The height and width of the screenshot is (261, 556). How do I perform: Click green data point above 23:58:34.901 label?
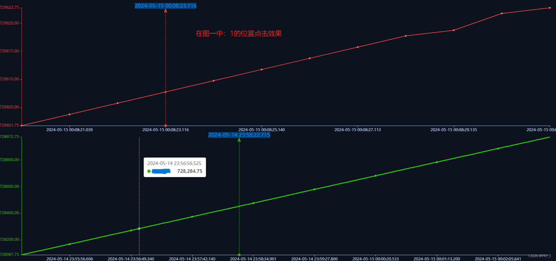(253, 203)
